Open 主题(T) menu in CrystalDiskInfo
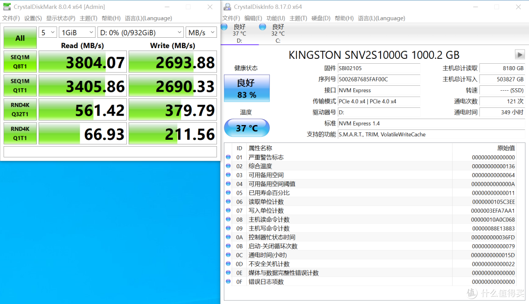The width and height of the screenshot is (529, 304). 298,18
